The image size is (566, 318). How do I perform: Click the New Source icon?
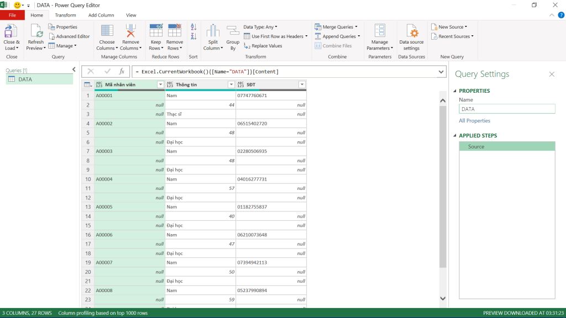434,27
